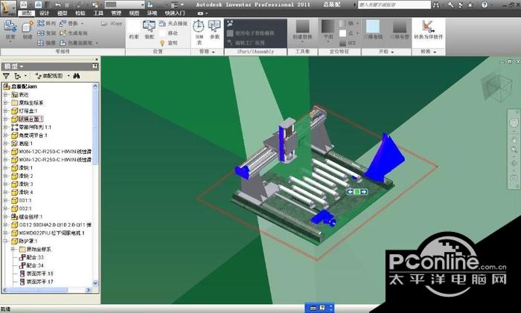521x313 pixels.
Task: Switch to the Inspect (检验) ribbon tab
Action: 80,13
